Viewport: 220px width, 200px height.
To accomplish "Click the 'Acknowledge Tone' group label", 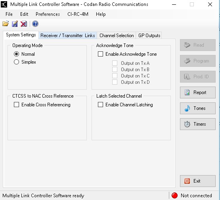I will coord(115,45).
